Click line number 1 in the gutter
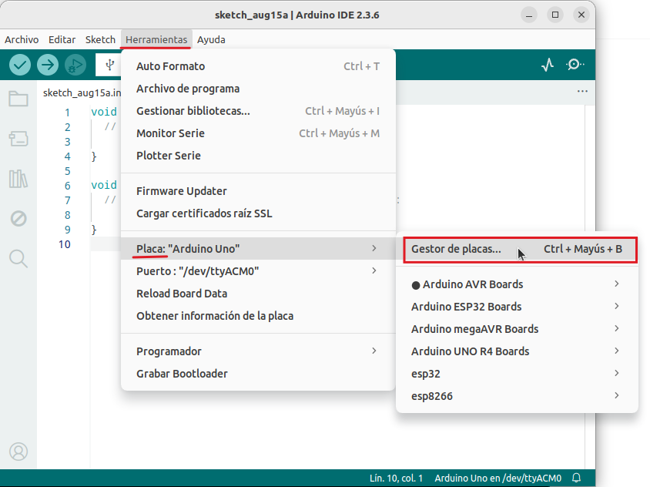Image resolution: width=650 pixels, height=487 pixels. tap(67, 113)
